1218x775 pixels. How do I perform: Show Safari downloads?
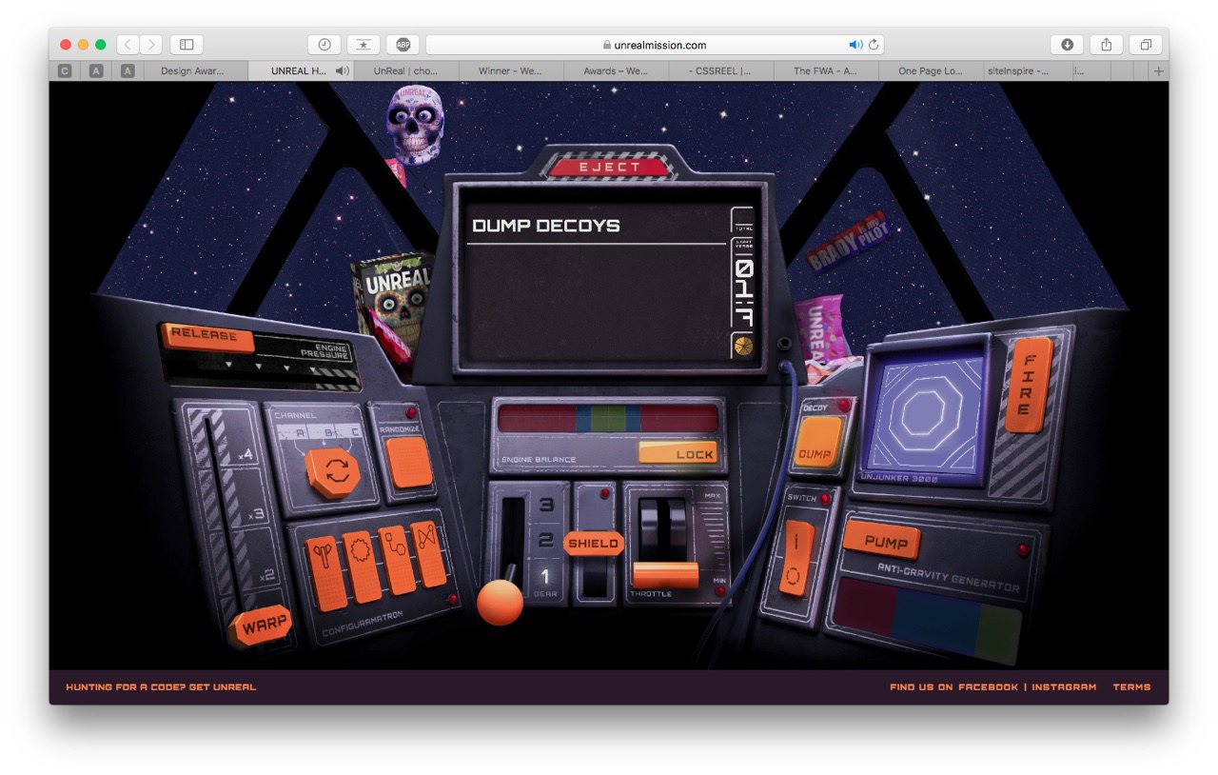coord(1067,44)
